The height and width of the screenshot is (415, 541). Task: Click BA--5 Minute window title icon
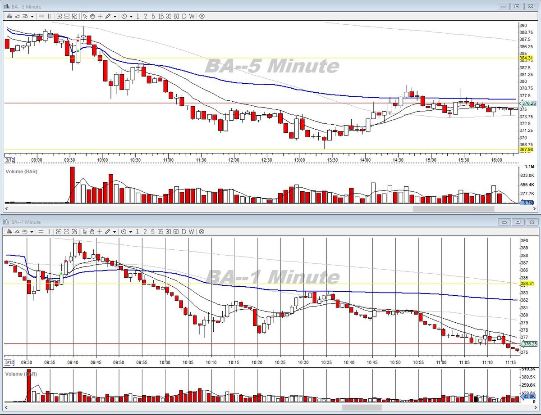6,6
